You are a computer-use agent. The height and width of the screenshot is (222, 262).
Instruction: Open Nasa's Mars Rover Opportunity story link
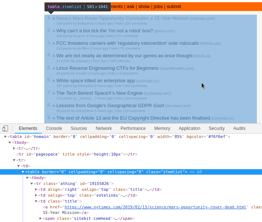click(123, 18)
